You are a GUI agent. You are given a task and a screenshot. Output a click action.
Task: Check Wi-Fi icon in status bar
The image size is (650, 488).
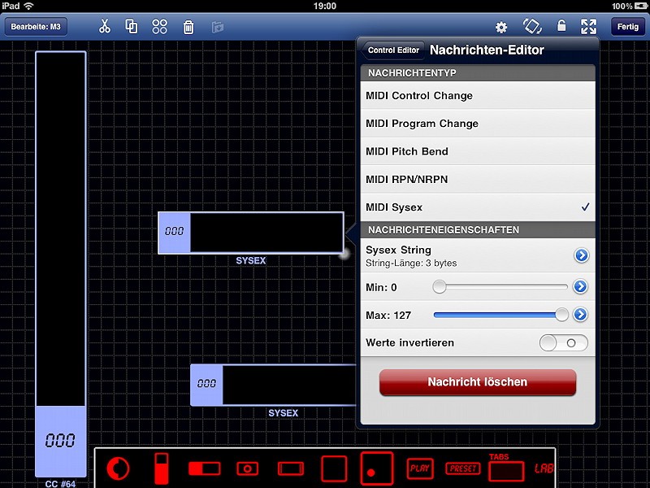point(28,6)
